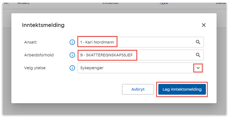The height and width of the screenshot is (117, 229).
Task: Open the Sykepenger combo box
Action: [x=134, y=68]
